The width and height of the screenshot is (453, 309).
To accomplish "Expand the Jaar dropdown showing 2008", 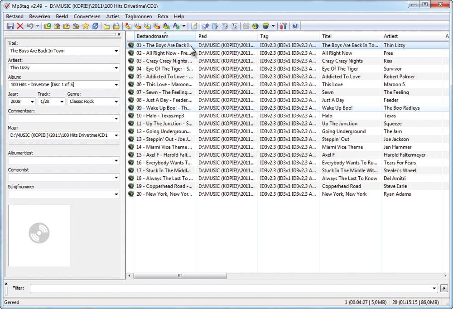I will tap(32, 101).
